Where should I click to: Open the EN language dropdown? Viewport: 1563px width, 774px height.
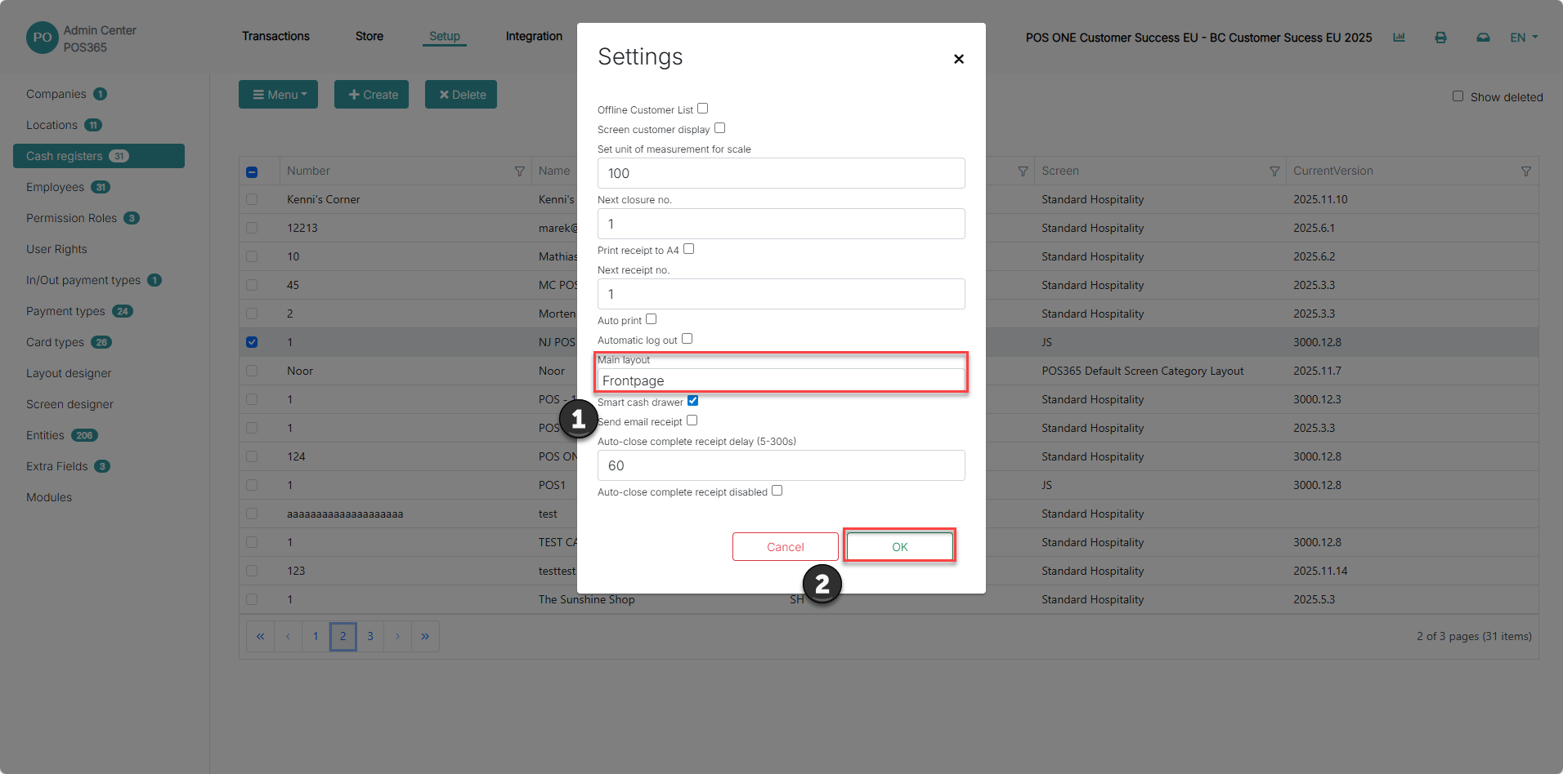click(1524, 38)
